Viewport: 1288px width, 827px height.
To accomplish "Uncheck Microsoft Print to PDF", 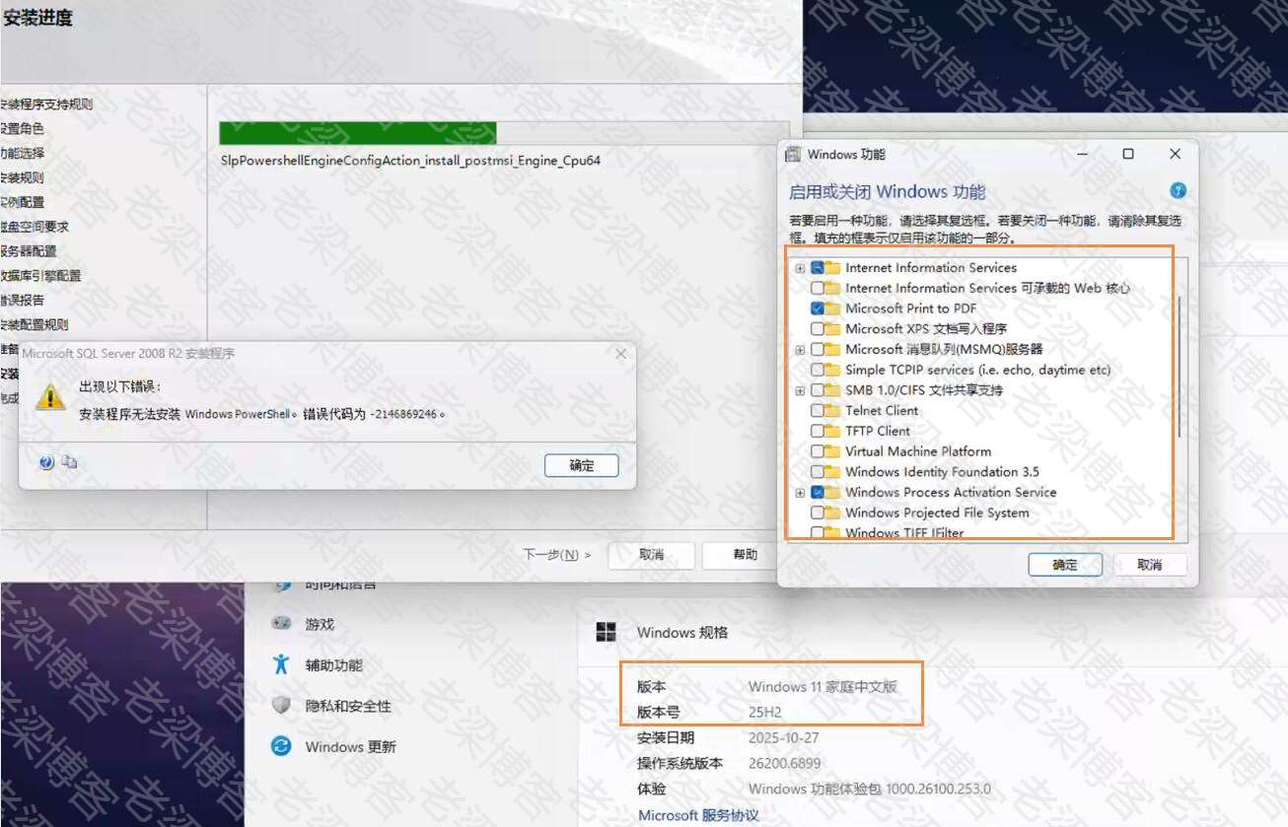I will tap(818, 309).
